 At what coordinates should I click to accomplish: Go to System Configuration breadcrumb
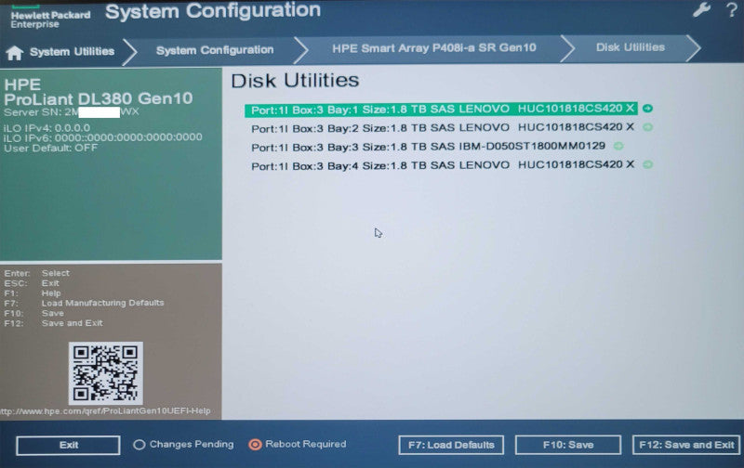point(215,50)
